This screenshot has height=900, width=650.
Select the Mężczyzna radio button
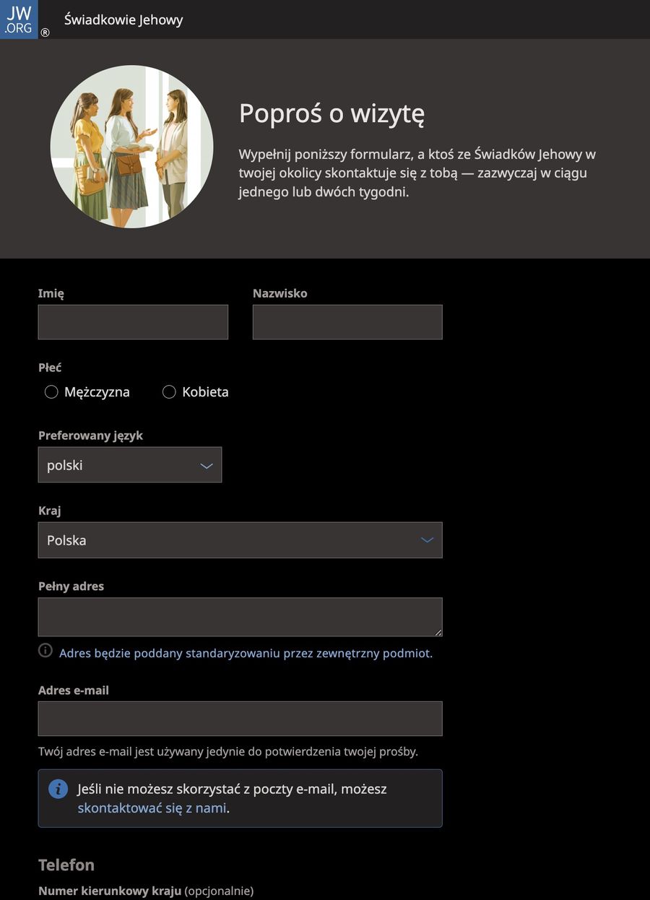[x=51, y=392]
